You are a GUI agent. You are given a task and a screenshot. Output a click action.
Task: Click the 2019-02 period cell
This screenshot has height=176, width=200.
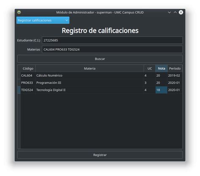coord(175,76)
